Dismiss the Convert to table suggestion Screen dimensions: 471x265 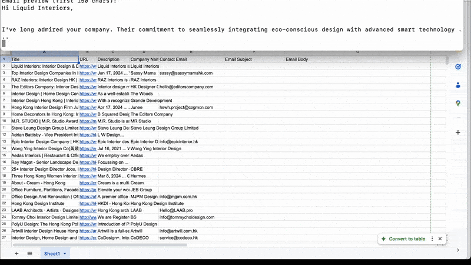(x=440, y=238)
